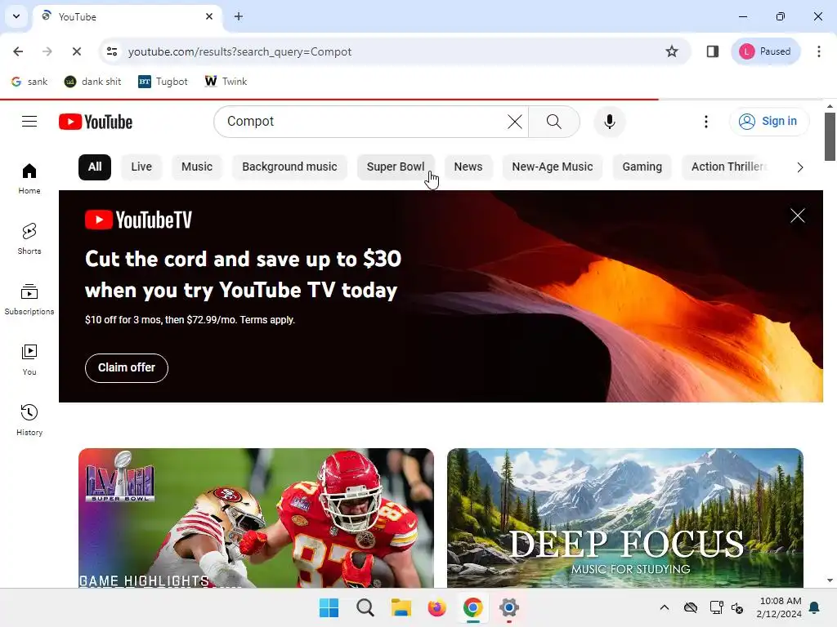Open YouTube settings three-dot menu

[x=705, y=122]
